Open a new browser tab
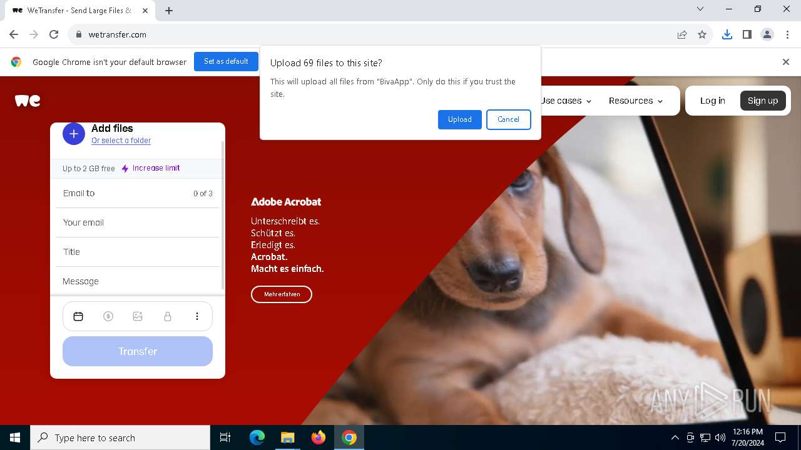 pos(169,10)
